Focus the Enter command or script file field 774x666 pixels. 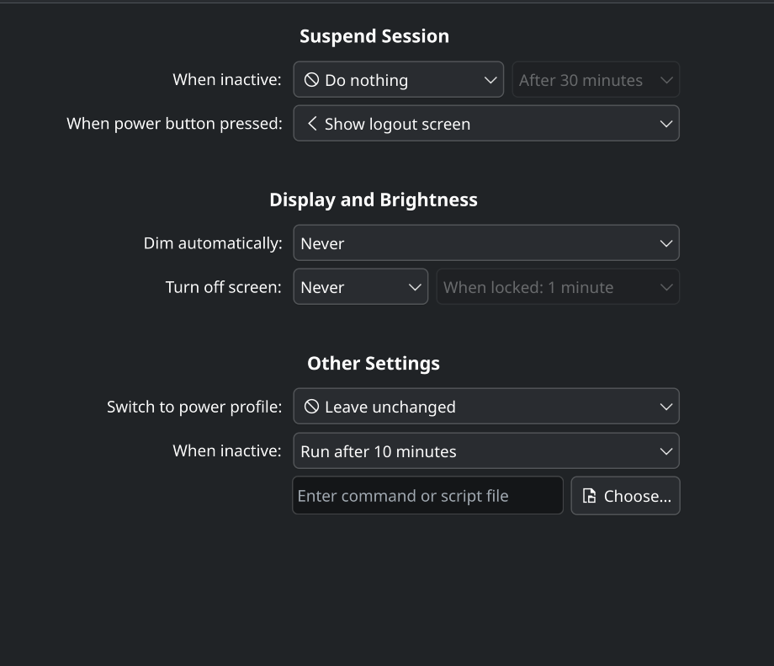(427, 496)
